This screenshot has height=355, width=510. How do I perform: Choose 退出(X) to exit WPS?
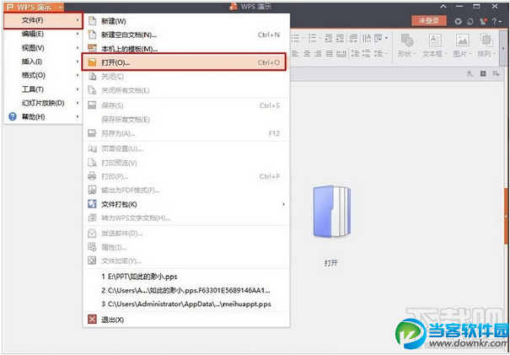pyautogui.click(x=186, y=320)
